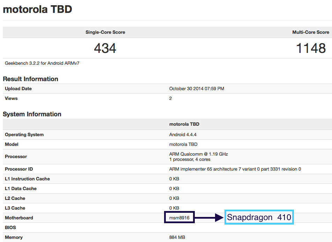332x242 pixels.
Task: Select the upload date October 30 2014
Action: pos(197,89)
